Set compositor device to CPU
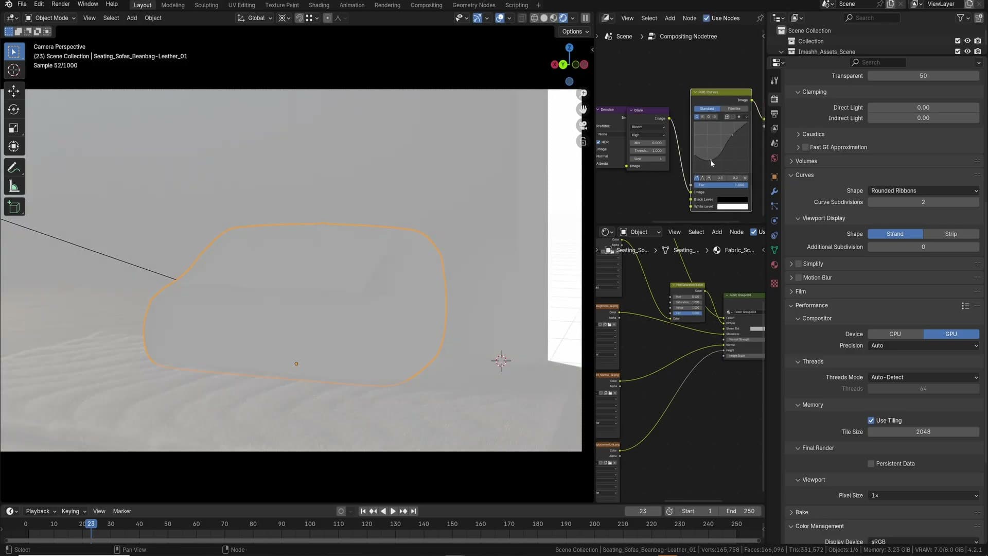This screenshot has height=556, width=988. point(895,334)
